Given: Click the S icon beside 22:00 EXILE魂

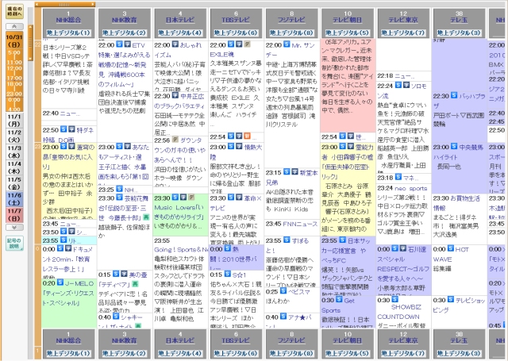Looking at the screenshot, I should (231, 44).
